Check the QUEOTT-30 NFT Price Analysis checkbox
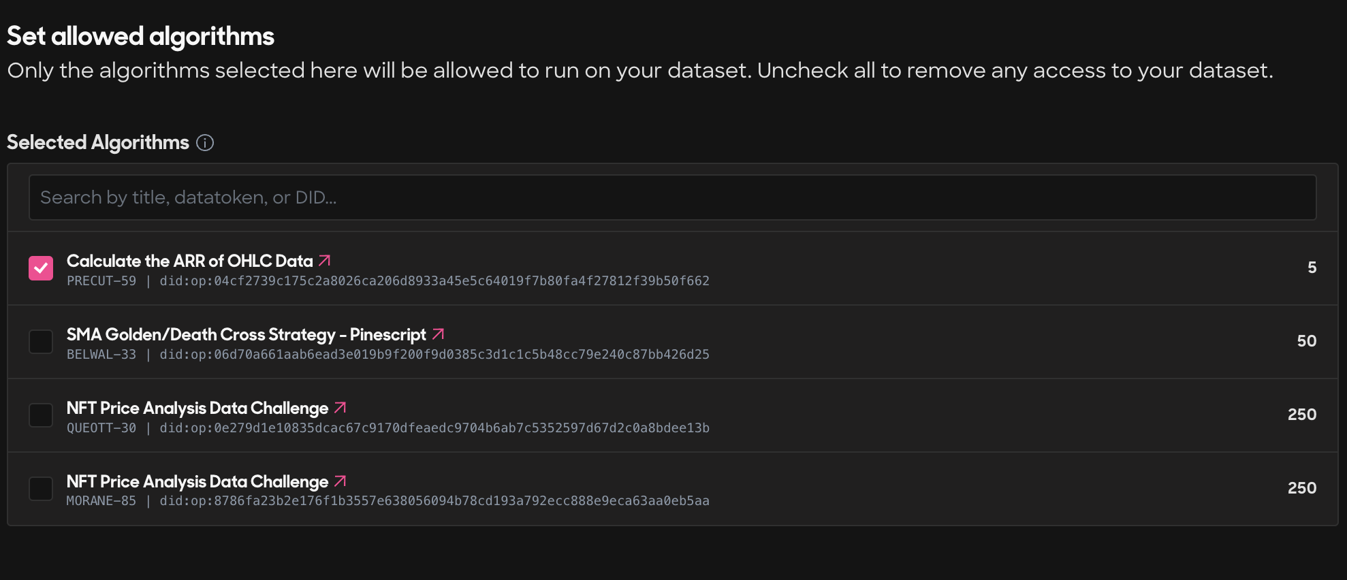The width and height of the screenshot is (1347, 580). [41, 415]
